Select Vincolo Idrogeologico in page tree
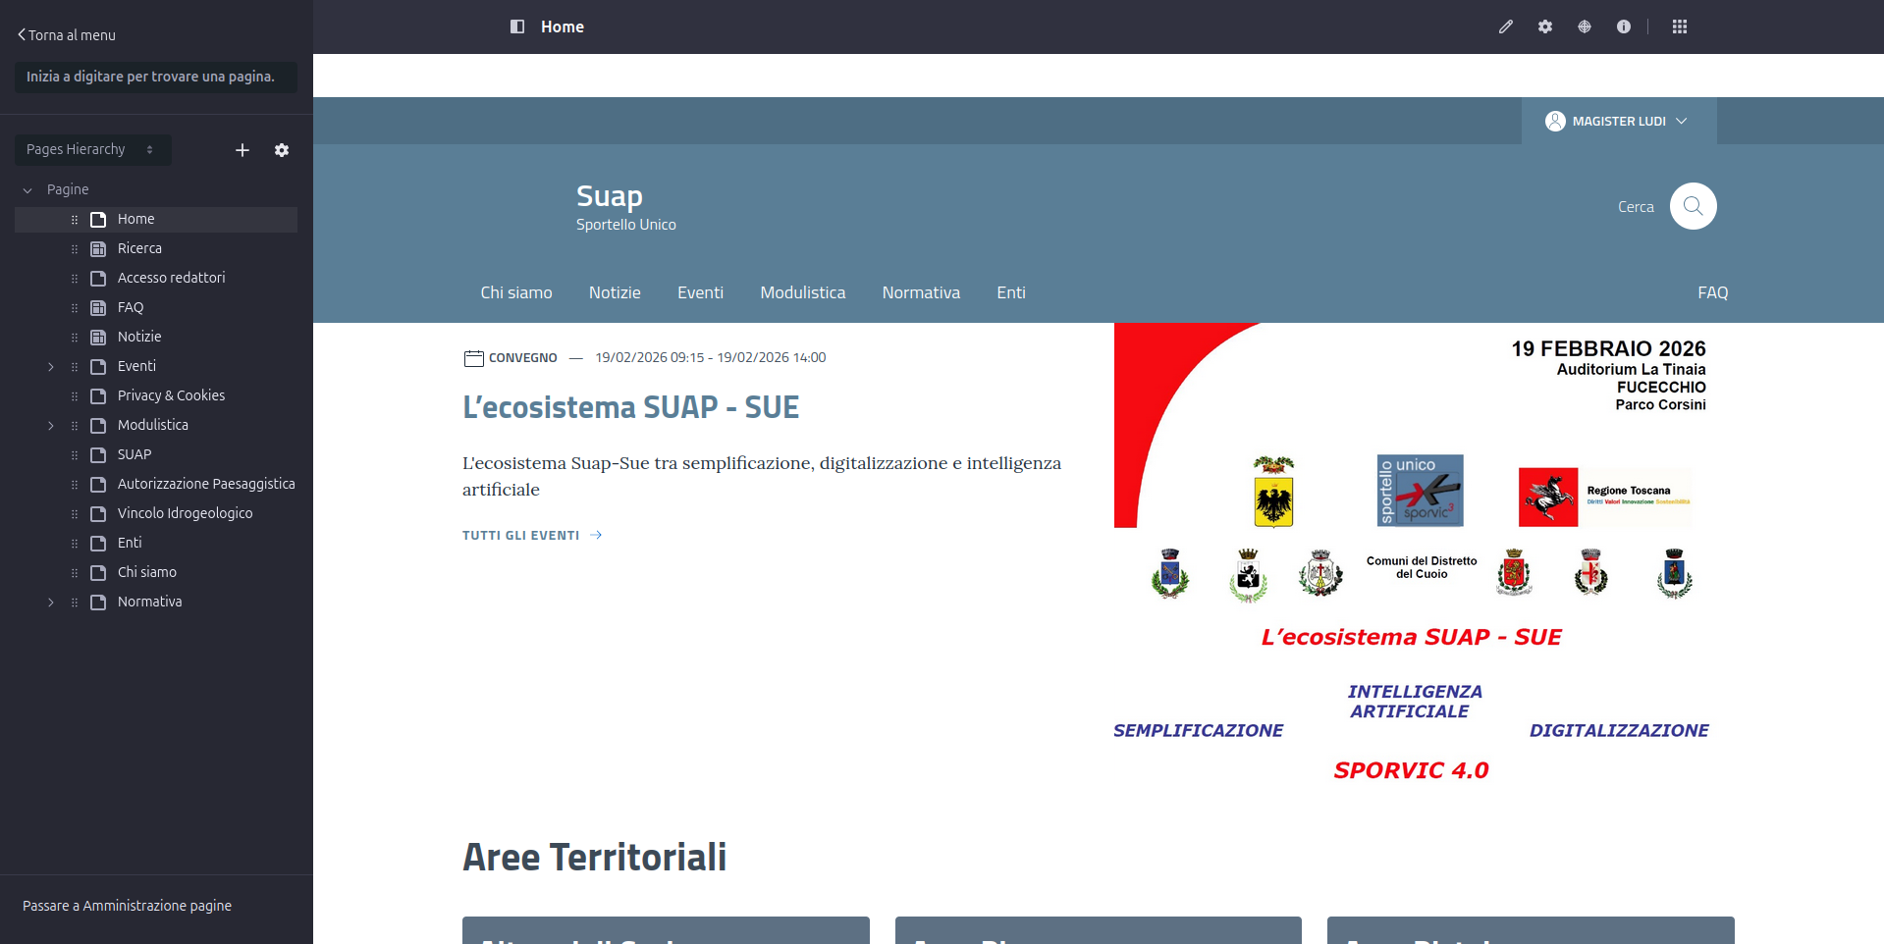Viewport: 1884px width, 944px height. click(185, 513)
